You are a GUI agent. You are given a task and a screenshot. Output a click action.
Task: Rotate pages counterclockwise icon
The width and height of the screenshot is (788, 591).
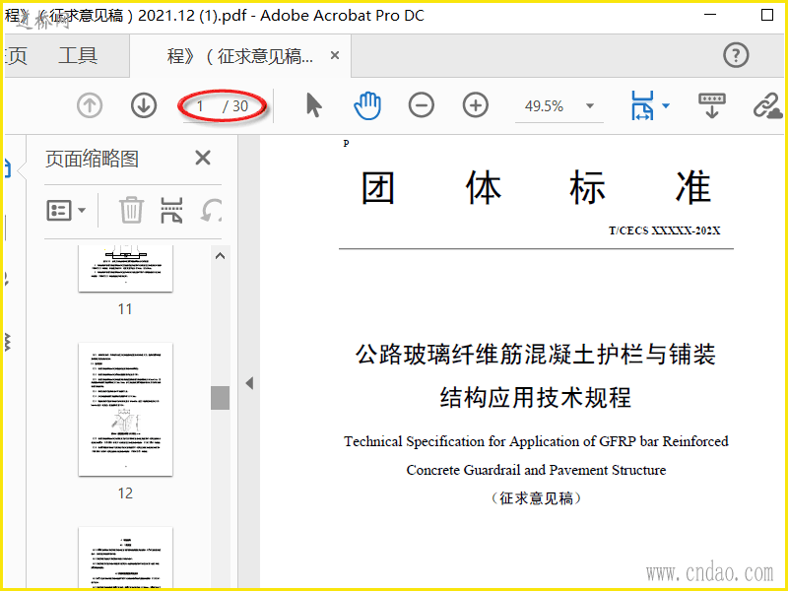click(211, 210)
